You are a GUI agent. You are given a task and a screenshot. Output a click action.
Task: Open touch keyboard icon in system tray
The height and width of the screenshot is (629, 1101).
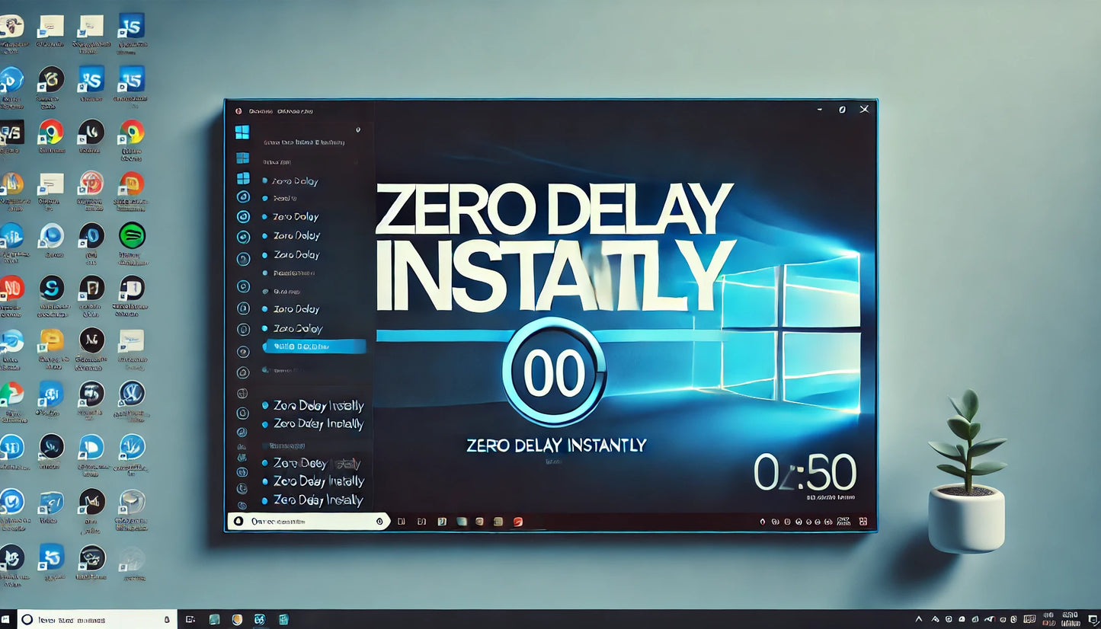[x=1029, y=619]
